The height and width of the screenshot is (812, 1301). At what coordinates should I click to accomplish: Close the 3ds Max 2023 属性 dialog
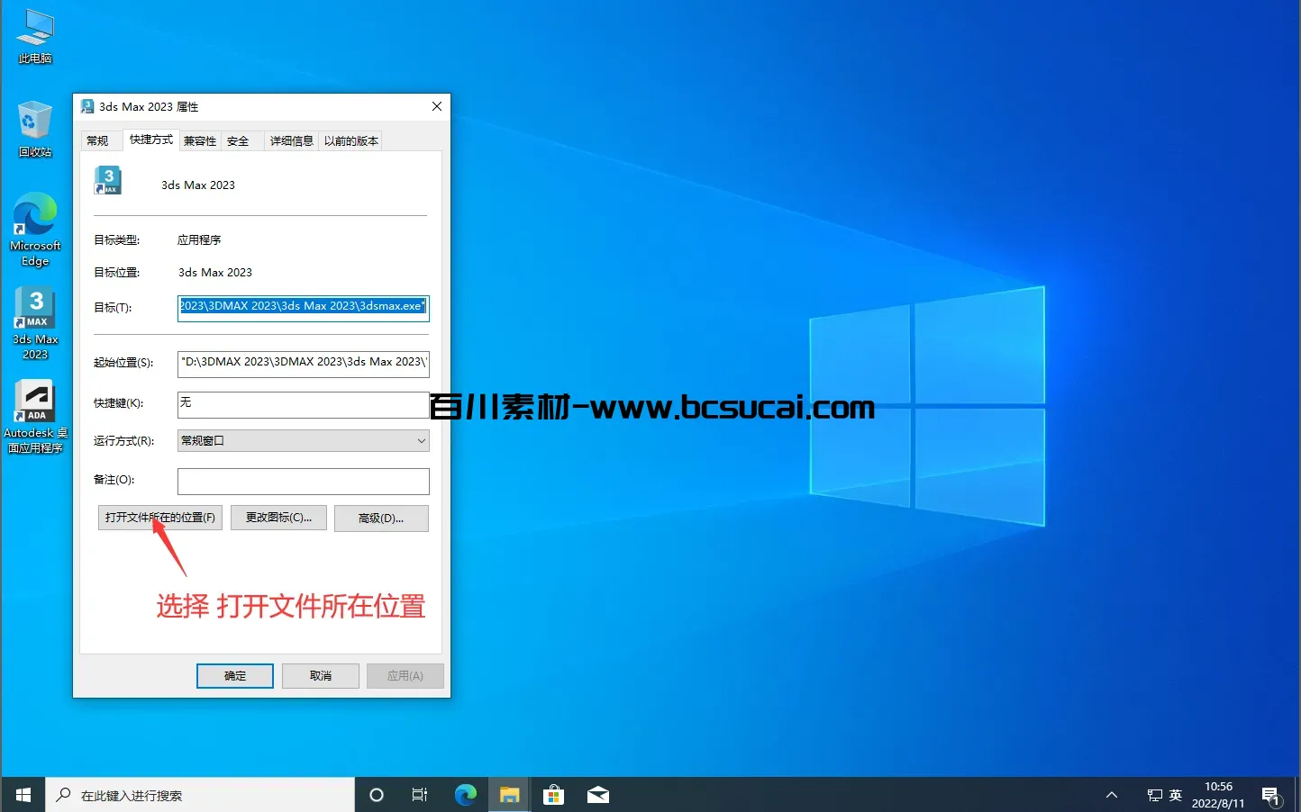437,106
